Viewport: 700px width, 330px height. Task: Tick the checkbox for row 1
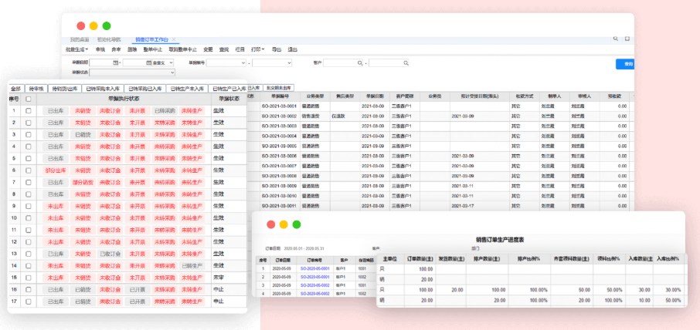(x=29, y=111)
